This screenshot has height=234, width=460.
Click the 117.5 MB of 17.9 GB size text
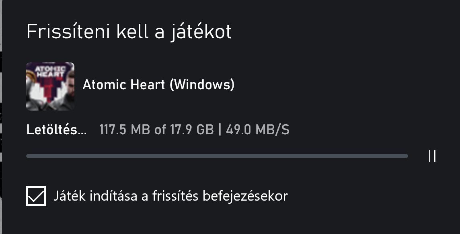click(x=156, y=130)
